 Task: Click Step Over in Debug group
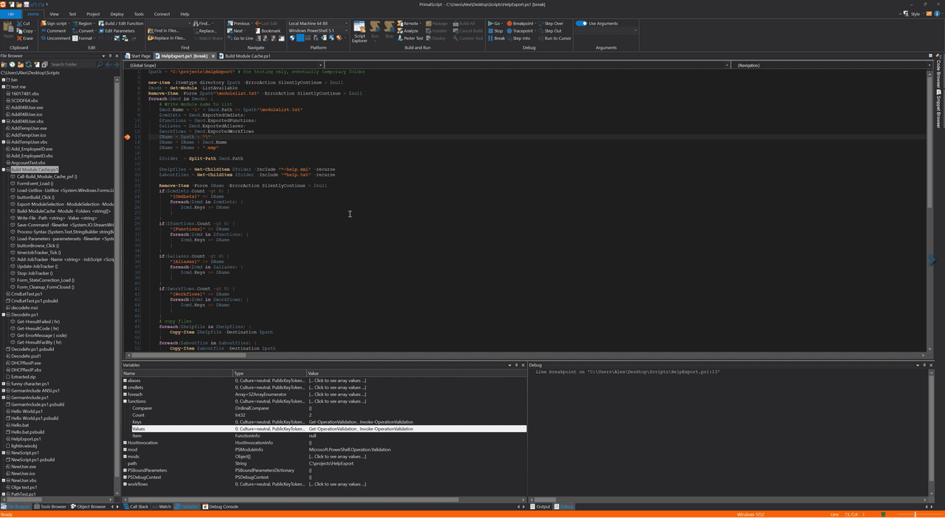point(550,24)
